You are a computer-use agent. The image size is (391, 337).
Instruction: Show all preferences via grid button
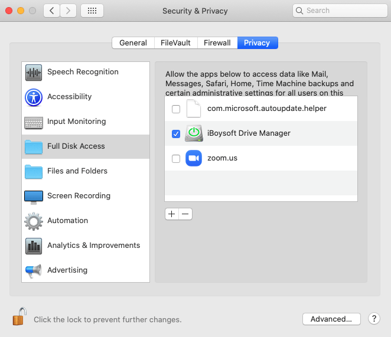[x=92, y=11]
